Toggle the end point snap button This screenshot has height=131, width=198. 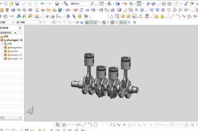[x=91, y=22]
